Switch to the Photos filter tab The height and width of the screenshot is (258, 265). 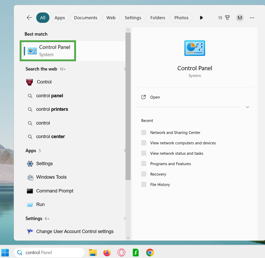pos(181,18)
